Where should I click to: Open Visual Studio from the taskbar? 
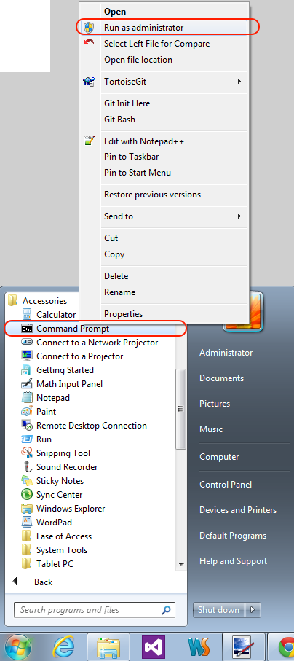(152, 647)
